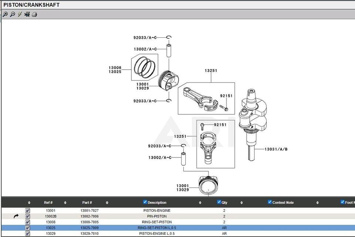The image size is (355, 237).
Task: Print the piston/crankshaft diagram
Action: pyautogui.click(x=34, y=14)
